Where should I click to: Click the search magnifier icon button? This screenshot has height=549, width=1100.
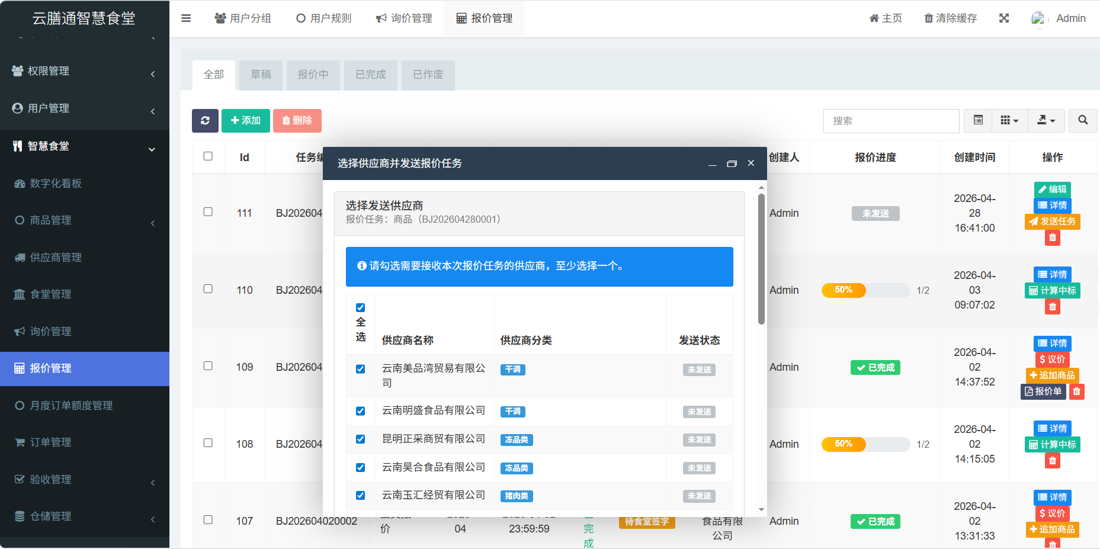1083,121
